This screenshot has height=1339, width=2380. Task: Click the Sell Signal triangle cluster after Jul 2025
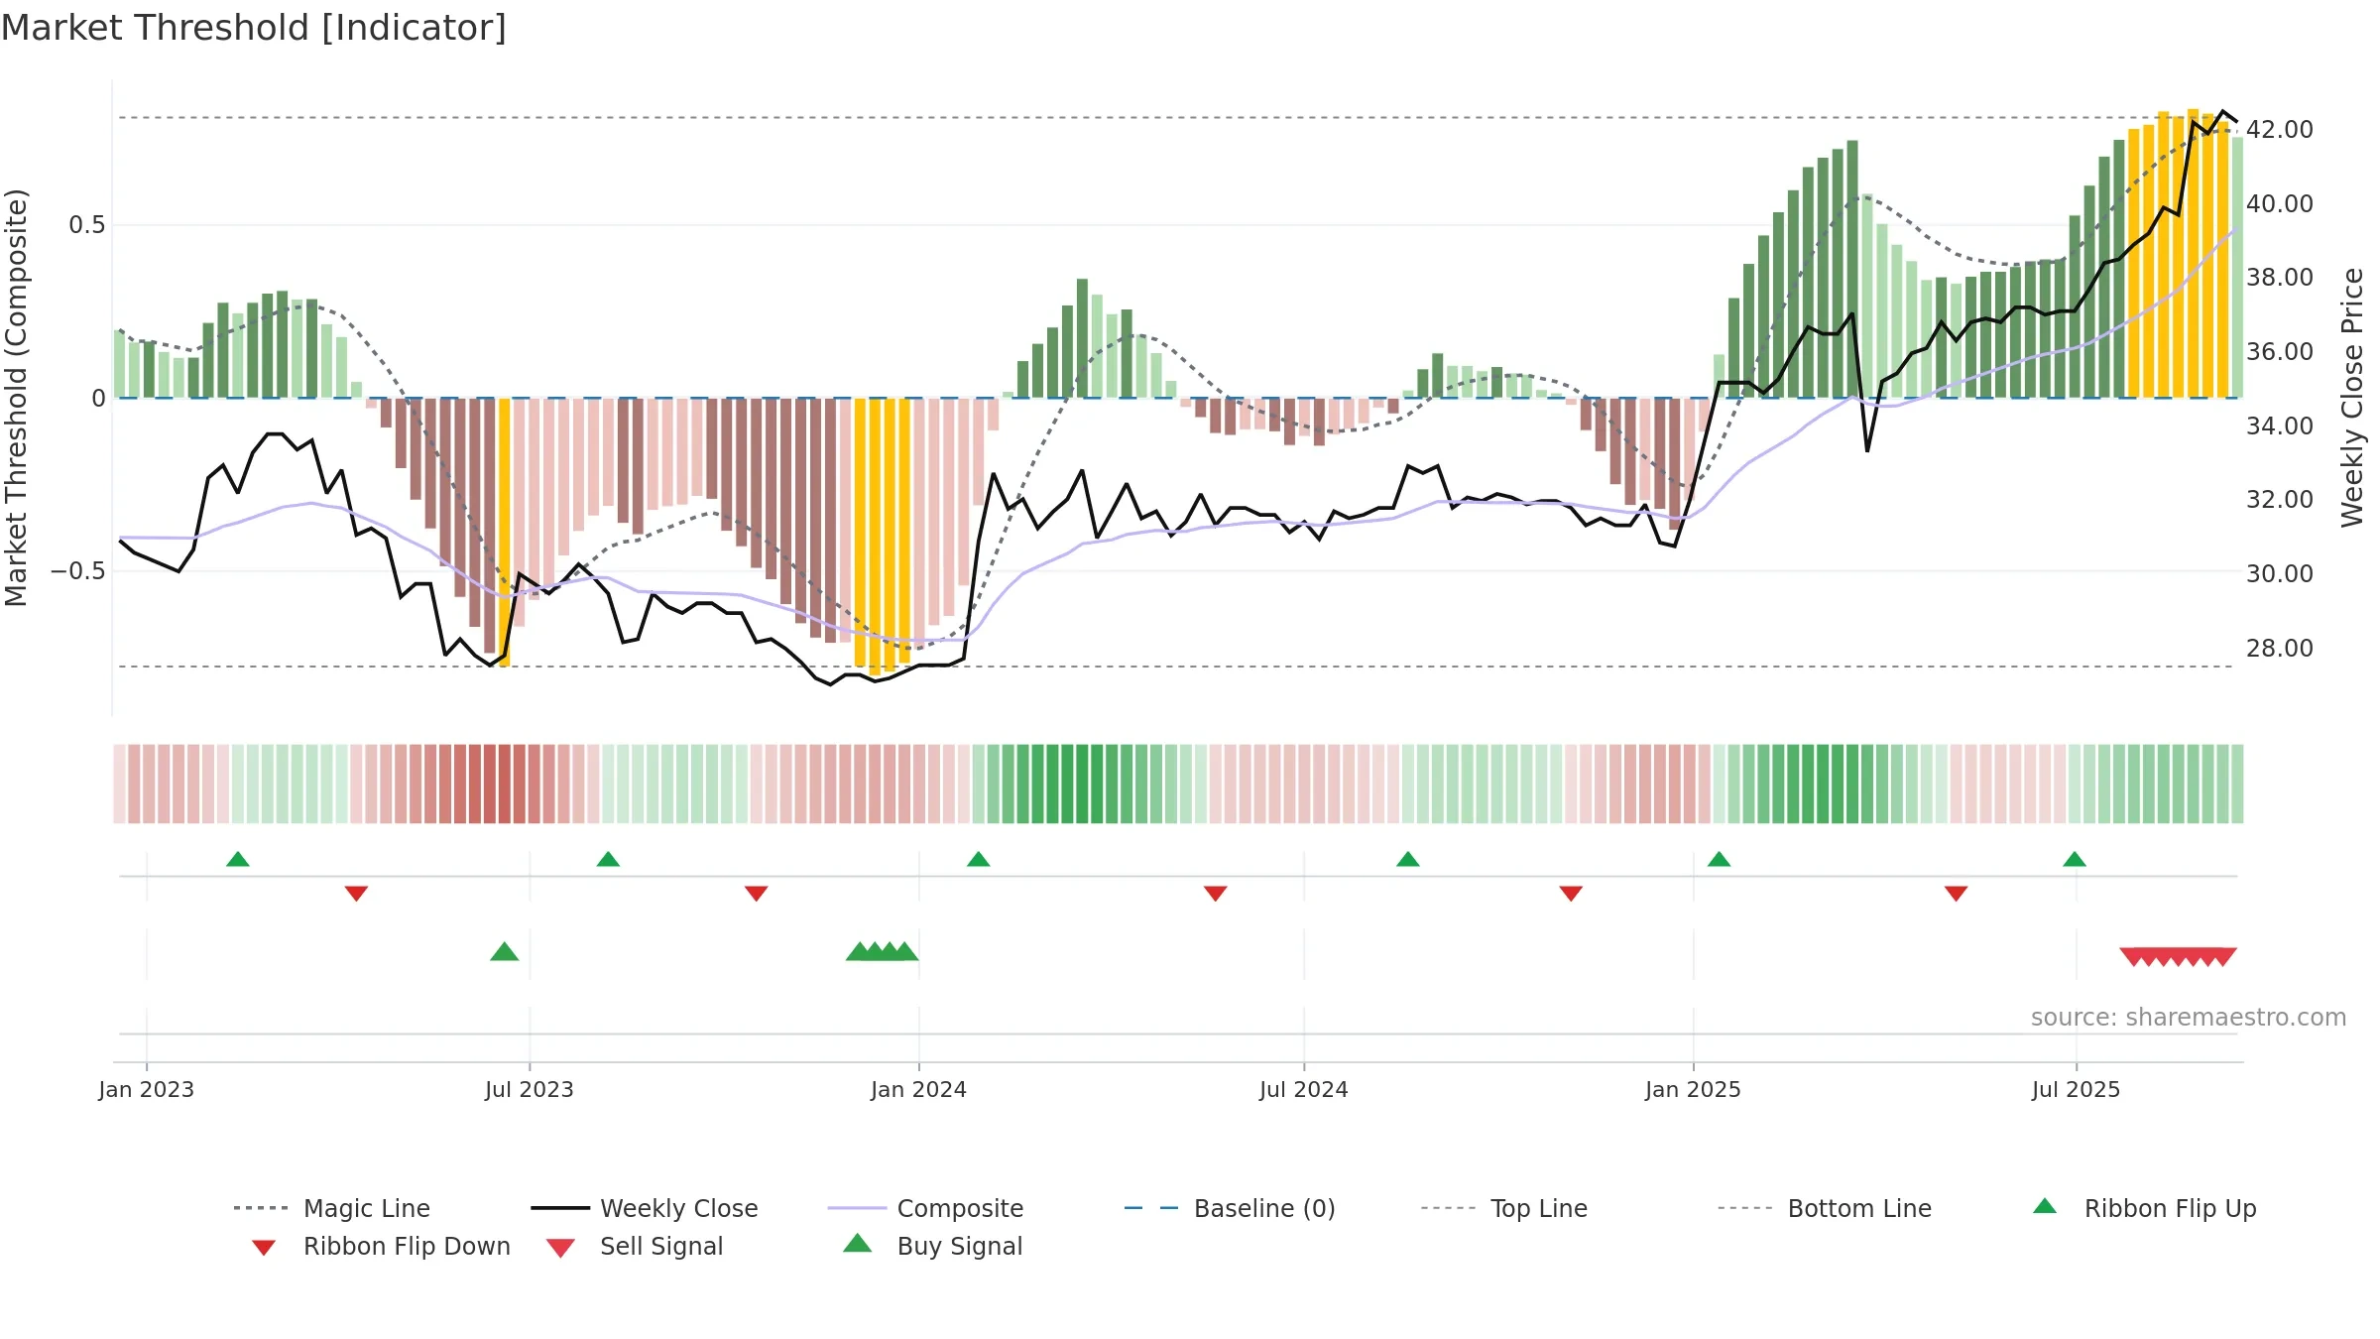point(2178,957)
